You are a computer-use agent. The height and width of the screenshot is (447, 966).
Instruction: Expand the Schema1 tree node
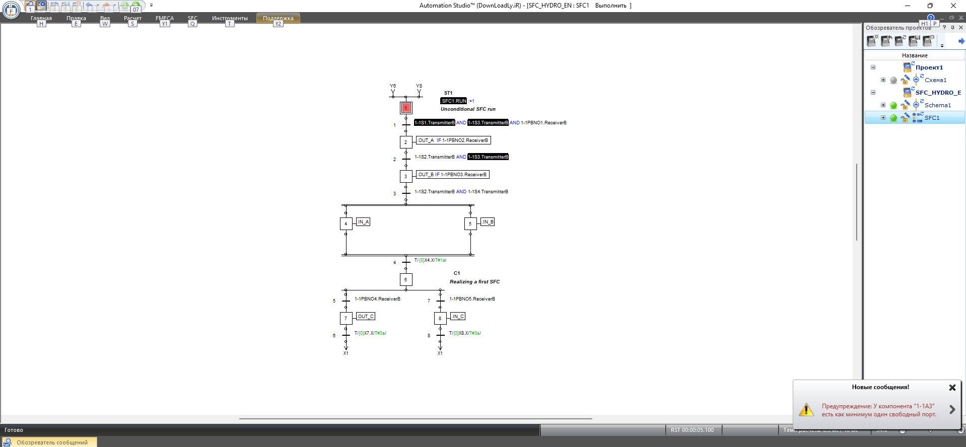(x=883, y=105)
